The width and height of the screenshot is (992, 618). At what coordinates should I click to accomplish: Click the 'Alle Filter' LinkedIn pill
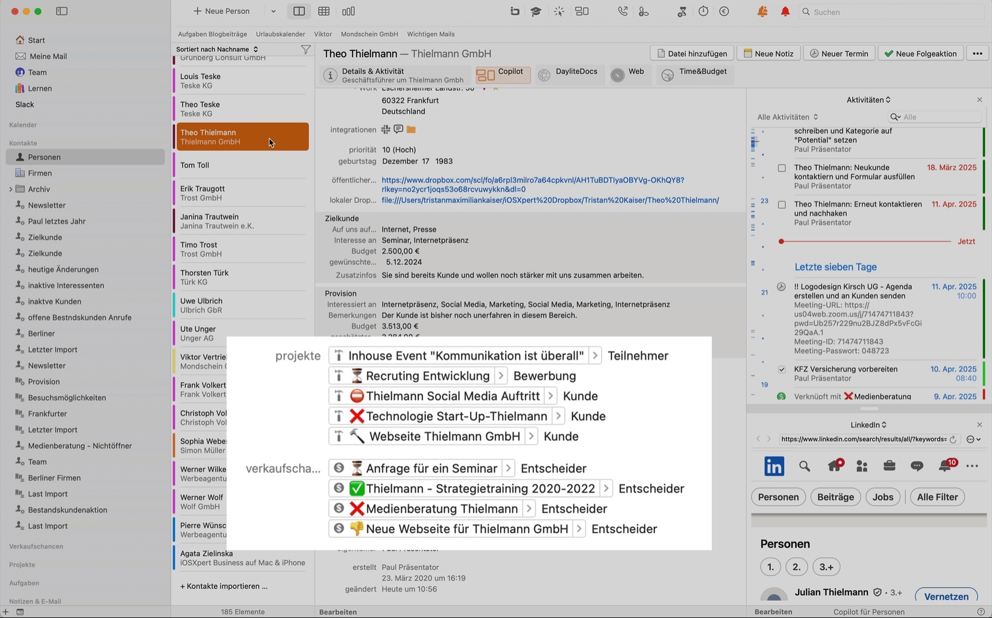pyautogui.click(x=937, y=497)
